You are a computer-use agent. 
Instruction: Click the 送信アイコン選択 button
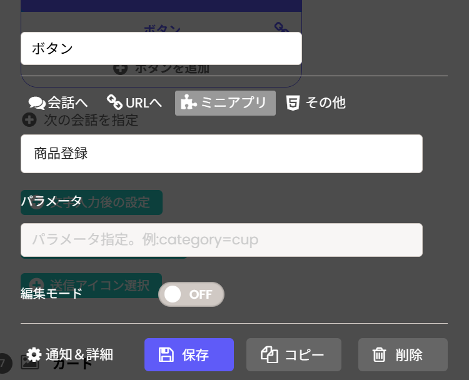[x=91, y=286]
